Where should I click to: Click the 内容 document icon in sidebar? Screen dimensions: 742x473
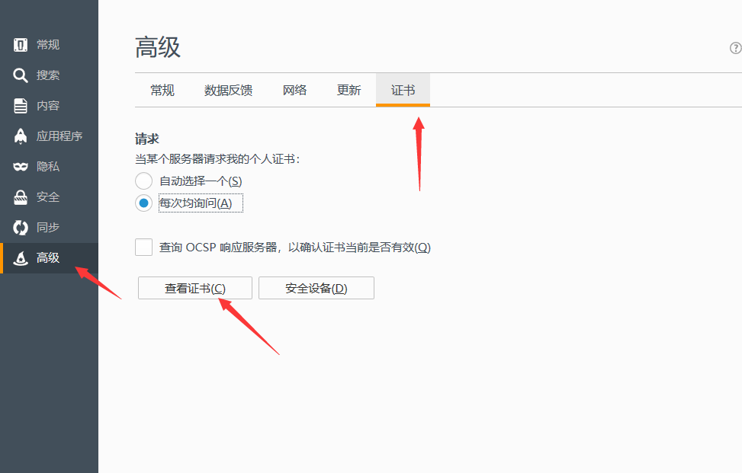click(21, 106)
